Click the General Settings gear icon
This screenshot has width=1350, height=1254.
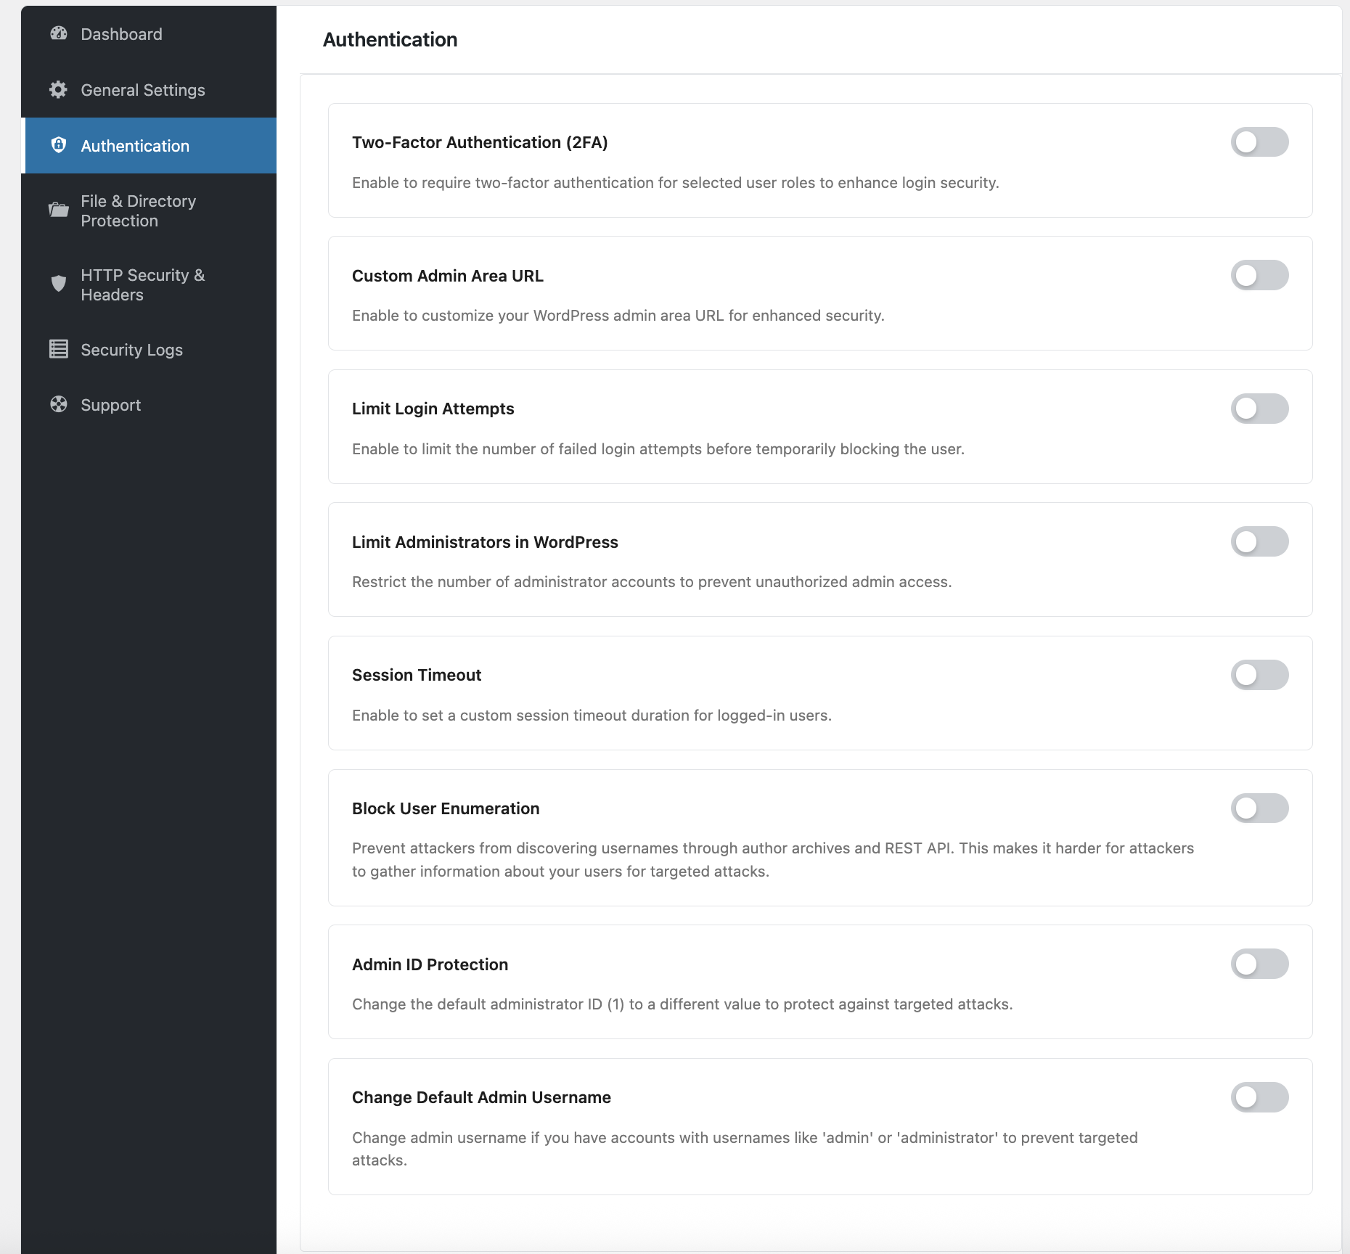pos(59,90)
